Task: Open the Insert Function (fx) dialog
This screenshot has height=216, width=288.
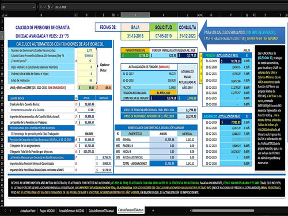Action: coord(48,7)
